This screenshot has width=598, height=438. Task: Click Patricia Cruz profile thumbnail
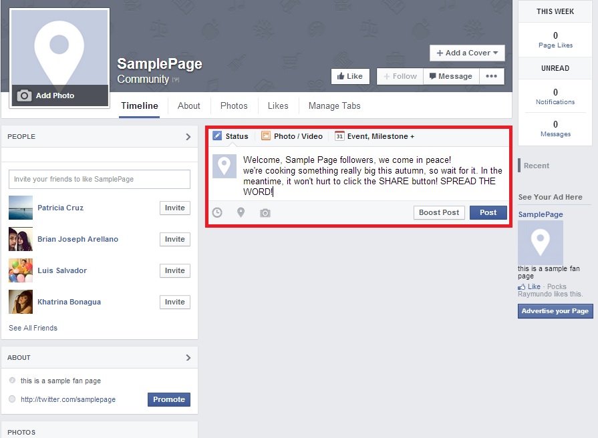[x=21, y=208]
